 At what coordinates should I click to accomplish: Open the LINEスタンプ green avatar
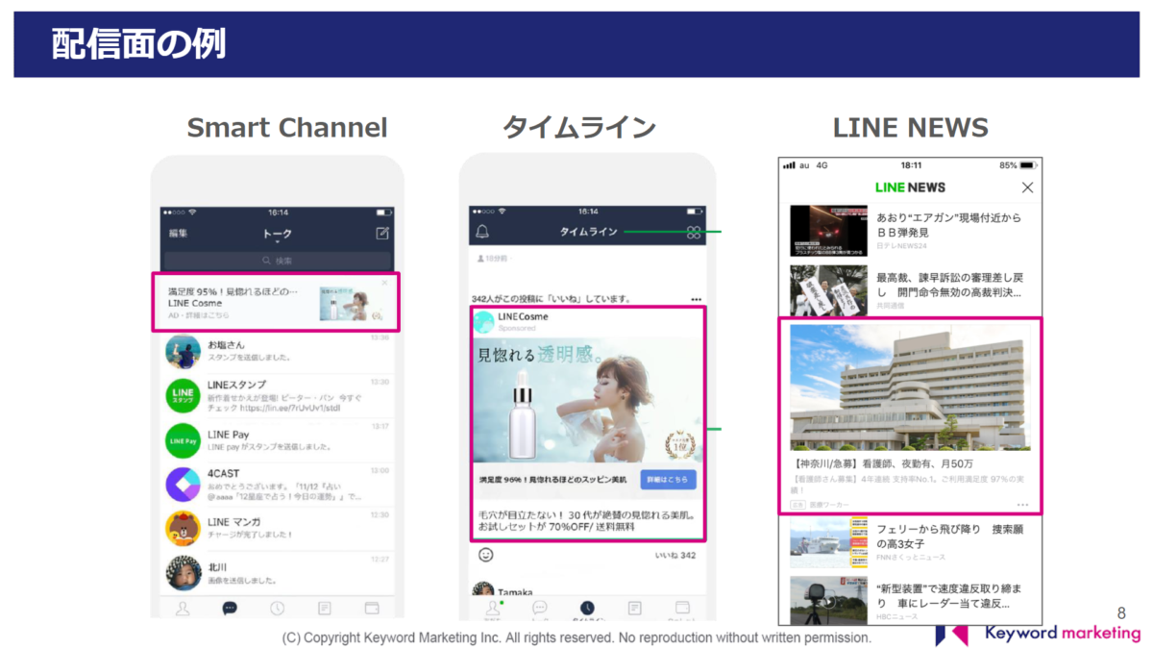pyautogui.click(x=183, y=396)
